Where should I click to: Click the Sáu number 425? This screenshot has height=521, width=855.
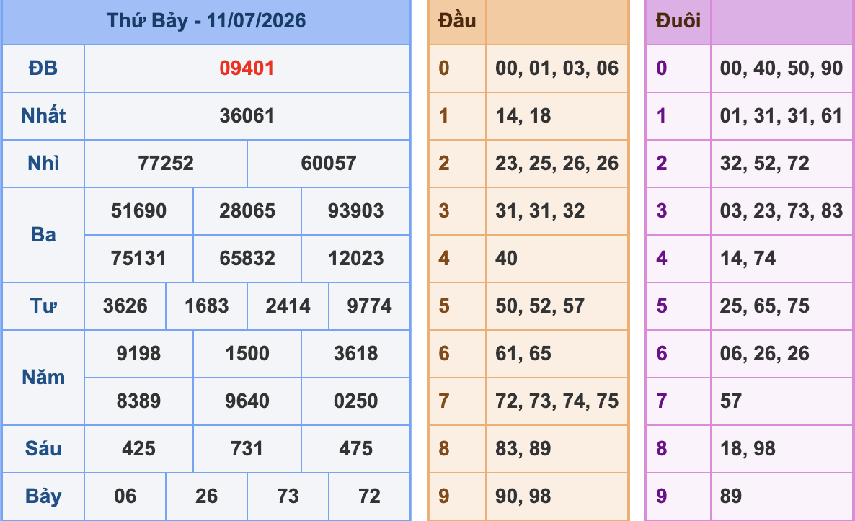[138, 448]
